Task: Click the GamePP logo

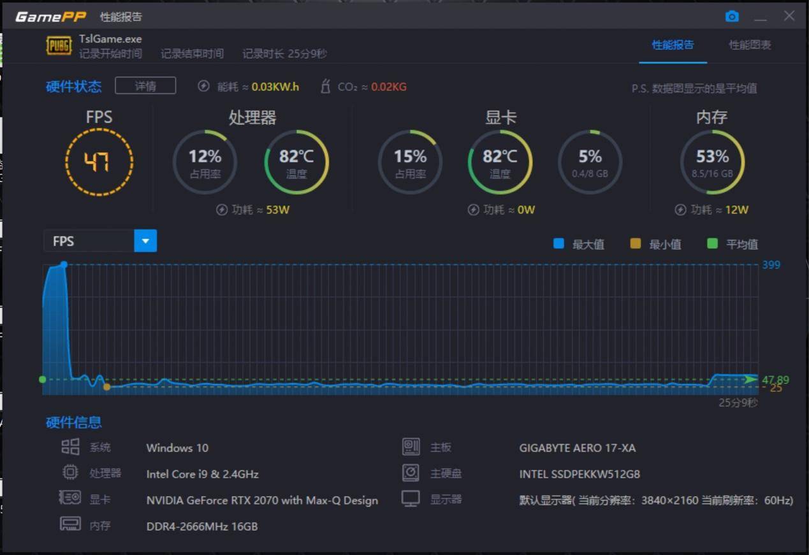Action: pyautogui.click(x=50, y=17)
